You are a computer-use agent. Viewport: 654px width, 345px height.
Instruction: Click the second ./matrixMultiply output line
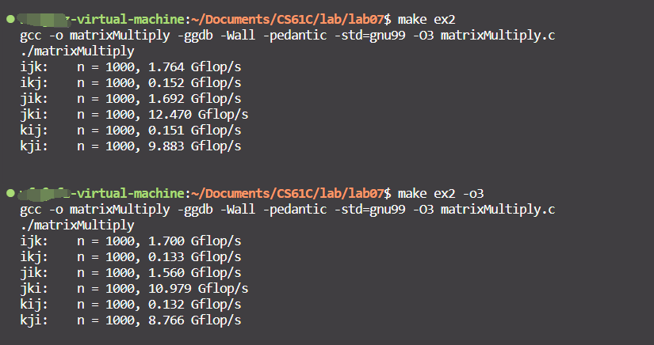[x=77, y=226]
